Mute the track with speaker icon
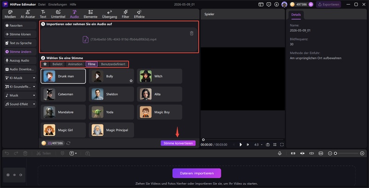This screenshot has height=188, width=369. coord(21,175)
